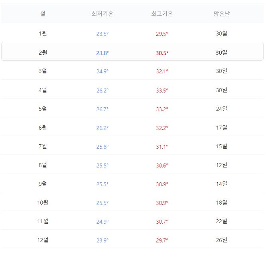Screen dimensions: 270x254
Task: Select the 6월 row label
Action: click(x=43, y=128)
